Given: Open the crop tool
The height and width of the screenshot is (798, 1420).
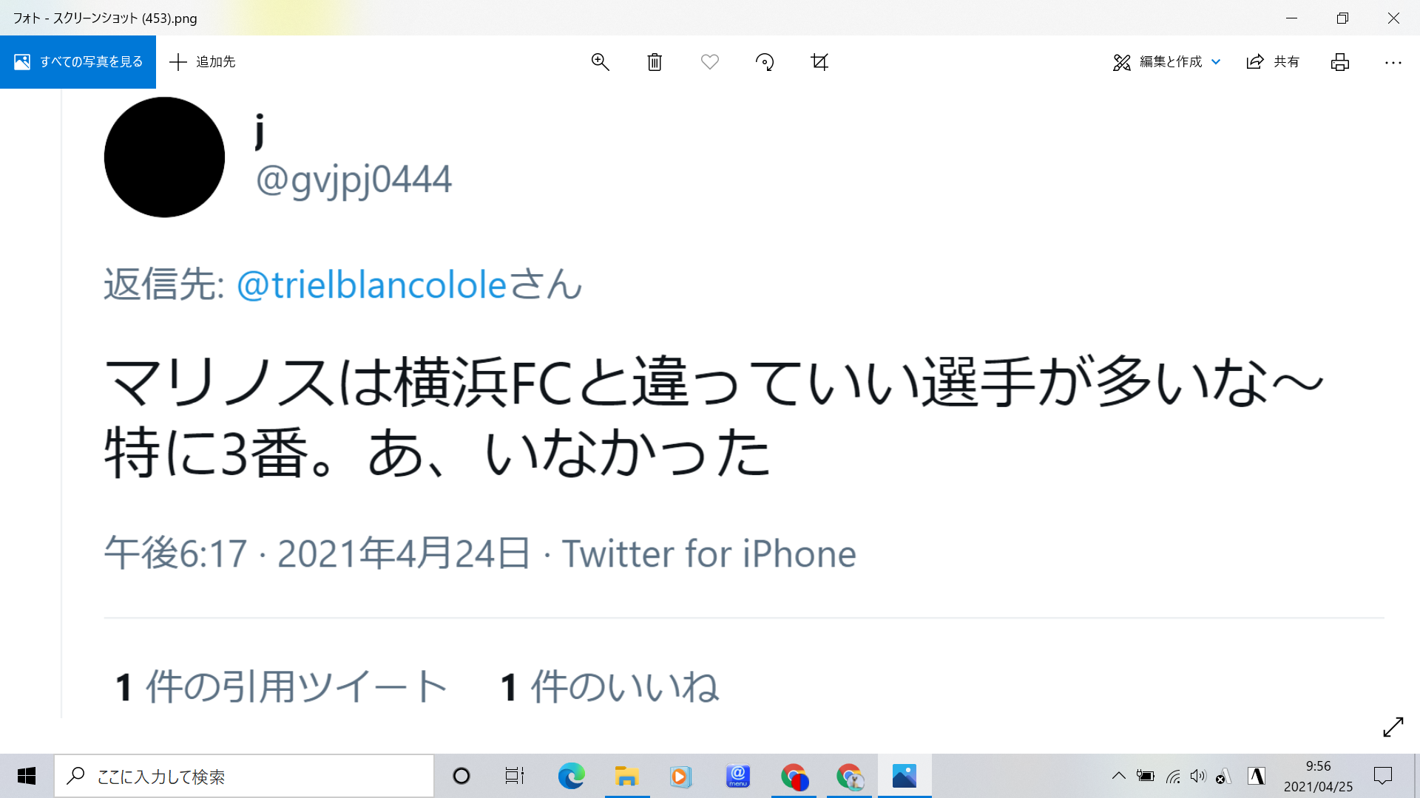Looking at the screenshot, I should click(x=819, y=62).
